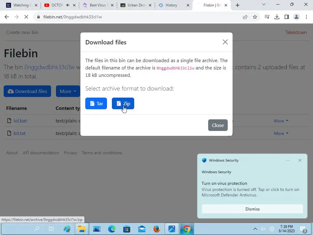The image size is (313, 235).
Task: Open Firefox from taskbar
Action: 157,229
